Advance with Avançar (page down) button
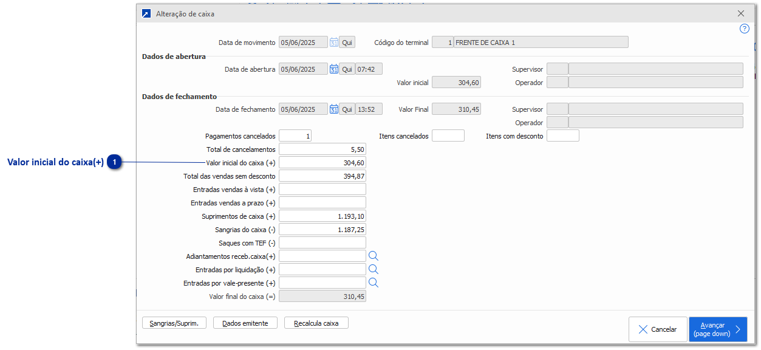 click(x=718, y=329)
